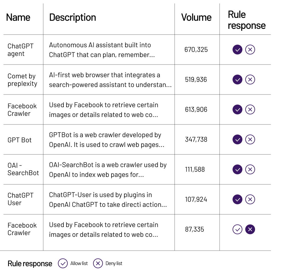Click deny X for ChatGPT agent
The height and width of the screenshot is (276, 283).
(x=250, y=50)
